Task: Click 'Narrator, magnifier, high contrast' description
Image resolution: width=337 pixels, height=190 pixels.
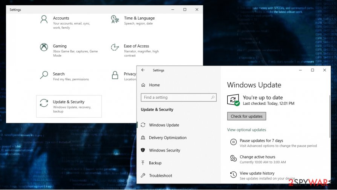Action: click(141, 53)
